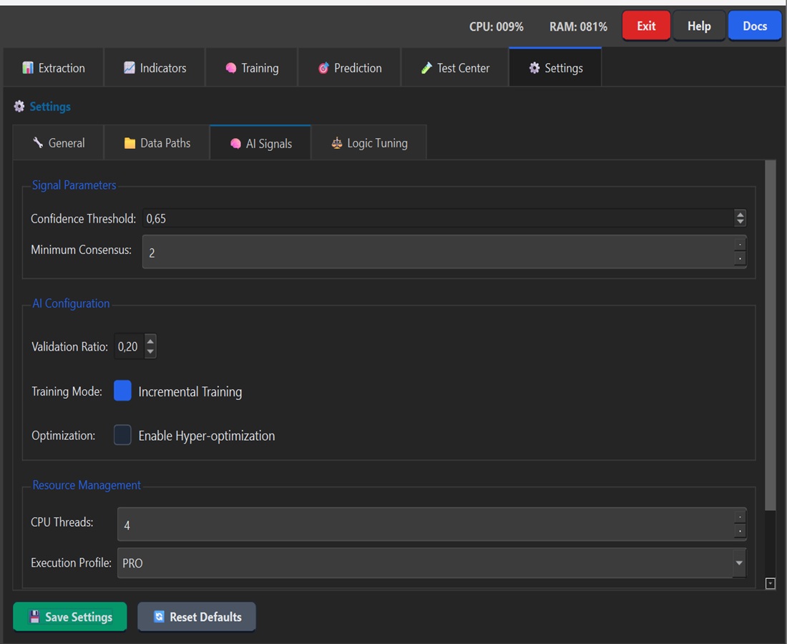Switch to the General settings tab
The image size is (787, 644).
(58, 142)
